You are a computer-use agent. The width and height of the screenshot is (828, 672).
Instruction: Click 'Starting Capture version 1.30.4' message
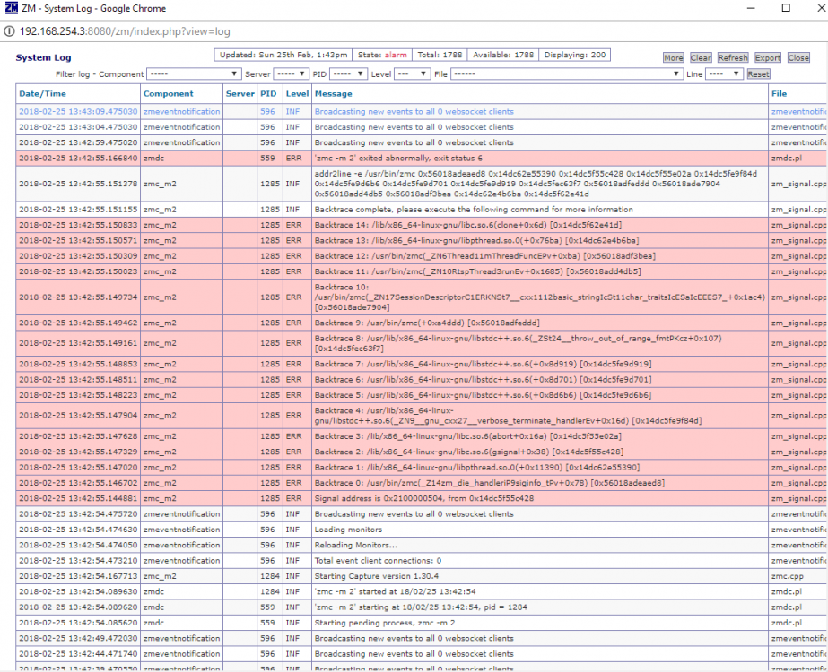[x=377, y=576]
